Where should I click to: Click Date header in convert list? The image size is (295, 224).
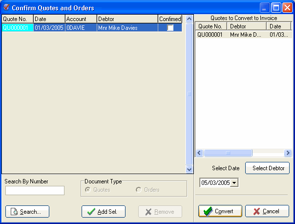[x=278, y=26]
